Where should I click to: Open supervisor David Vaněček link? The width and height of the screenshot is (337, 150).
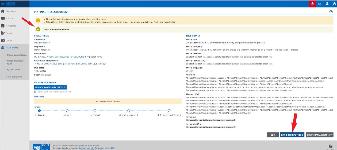tap(42, 43)
